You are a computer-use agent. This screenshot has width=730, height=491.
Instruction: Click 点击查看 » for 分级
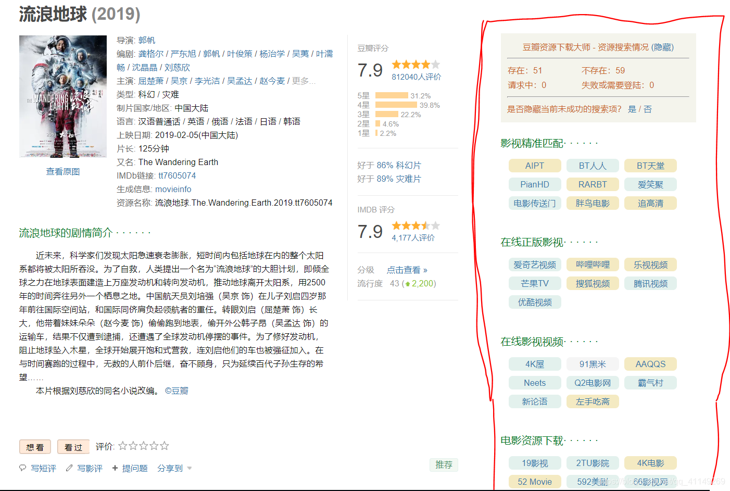click(x=407, y=270)
